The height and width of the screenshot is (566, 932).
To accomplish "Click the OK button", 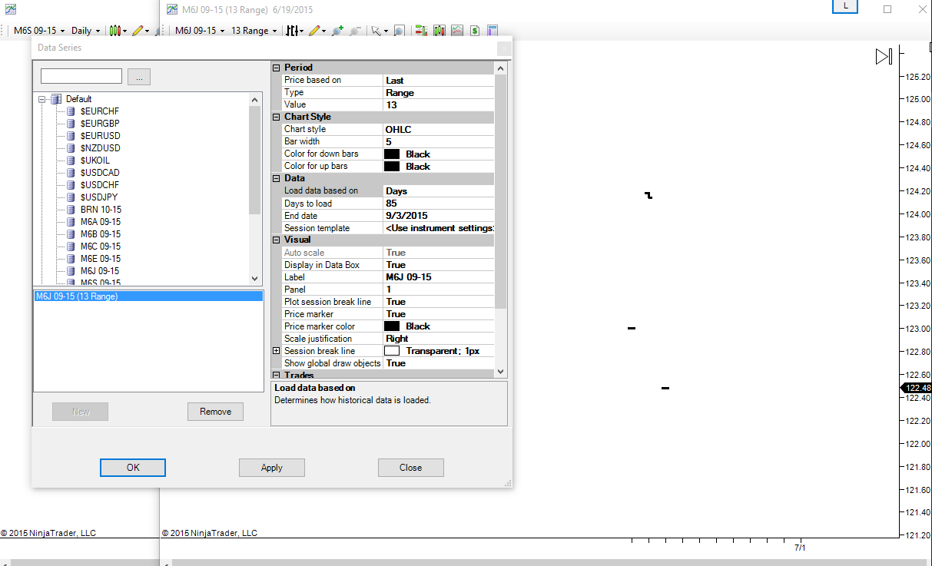I will pos(133,468).
